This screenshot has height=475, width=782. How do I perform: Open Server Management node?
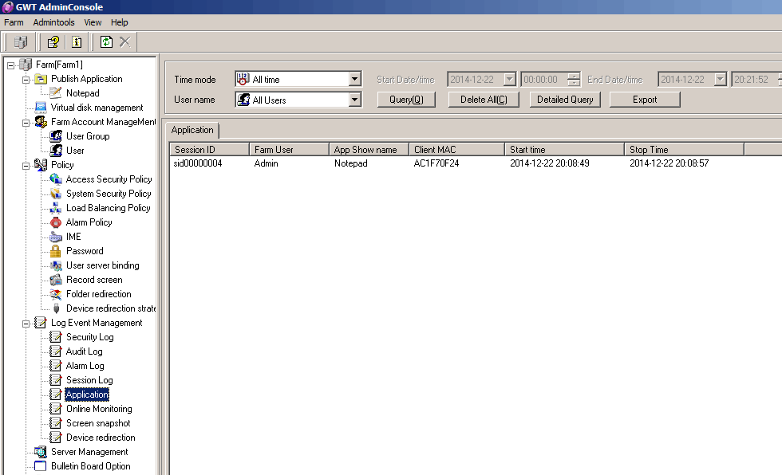89,452
